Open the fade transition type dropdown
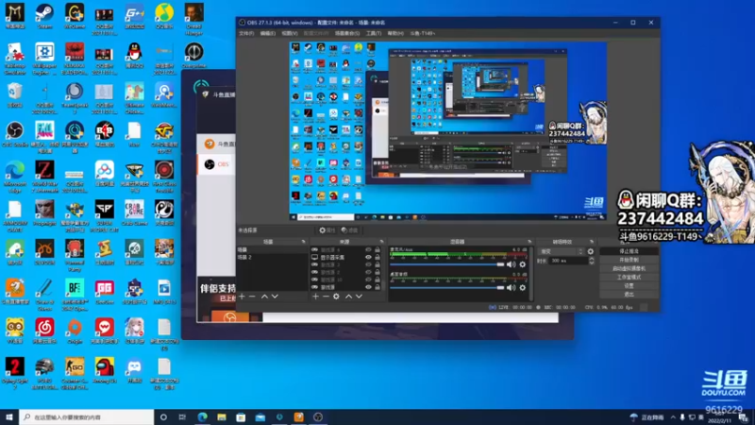The height and width of the screenshot is (425, 755). [x=561, y=251]
